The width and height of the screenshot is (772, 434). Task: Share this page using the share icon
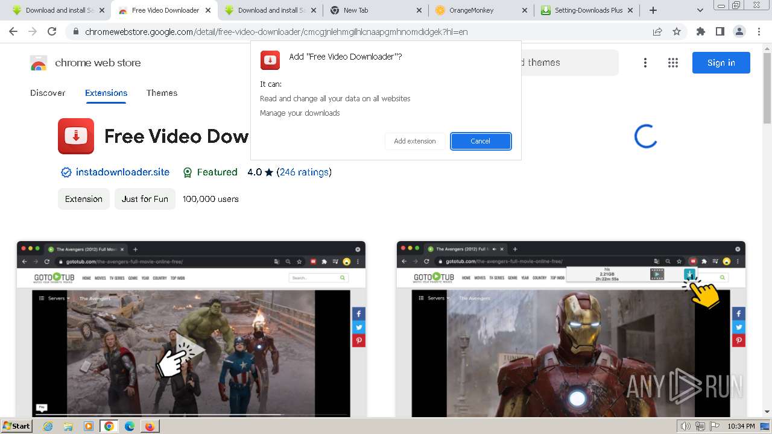point(657,31)
